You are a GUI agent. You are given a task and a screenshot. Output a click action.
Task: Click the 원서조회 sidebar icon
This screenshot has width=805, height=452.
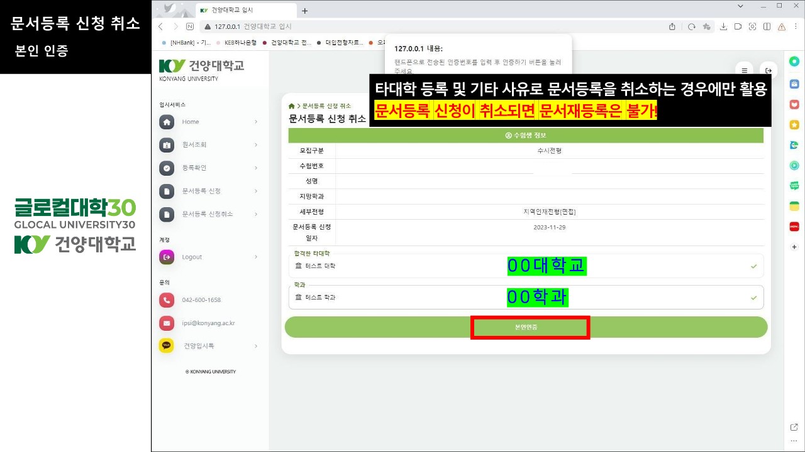click(x=167, y=145)
